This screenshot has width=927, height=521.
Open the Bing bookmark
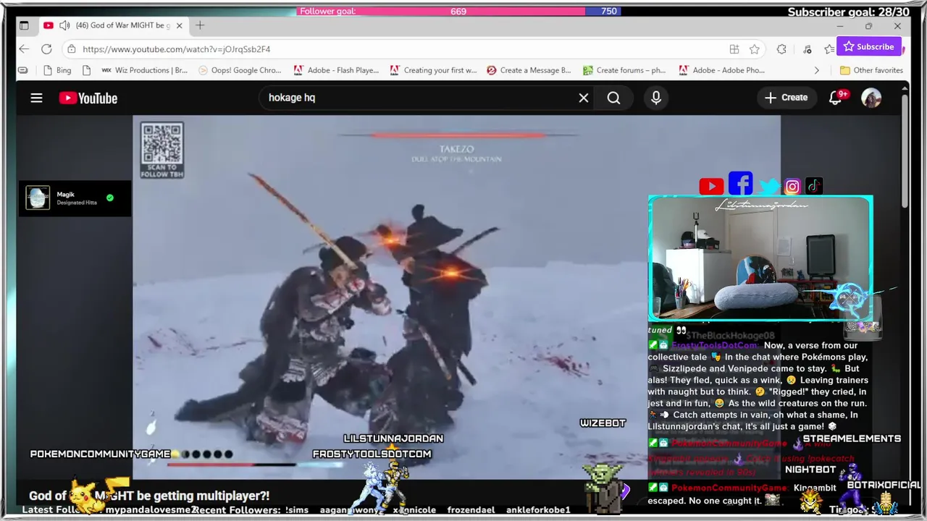tap(56, 70)
